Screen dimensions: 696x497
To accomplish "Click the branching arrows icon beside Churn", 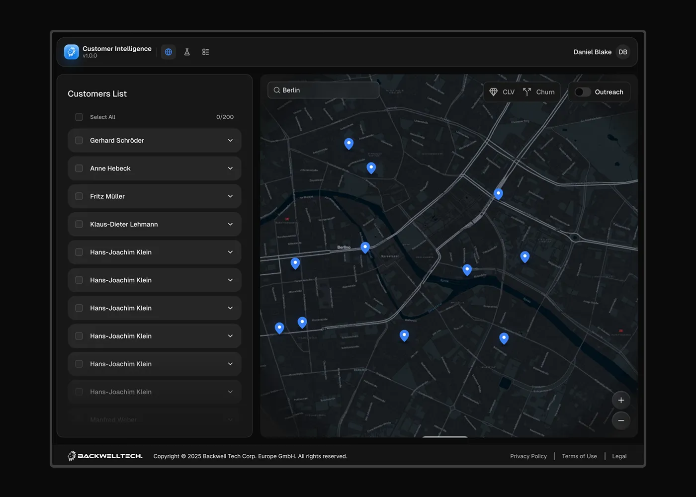I will tap(526, 91).
